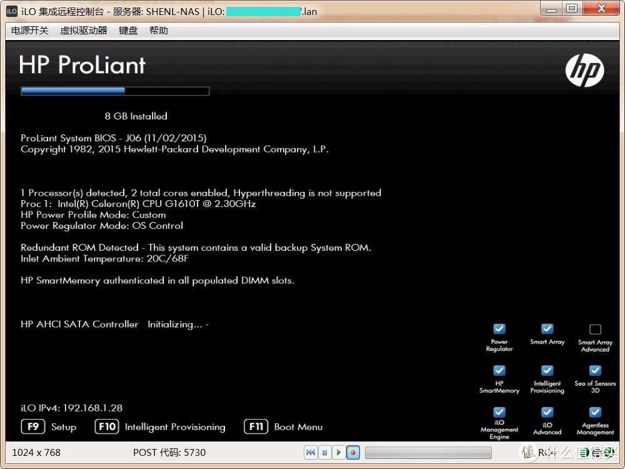Click the HP ProLiant heading

82,64
